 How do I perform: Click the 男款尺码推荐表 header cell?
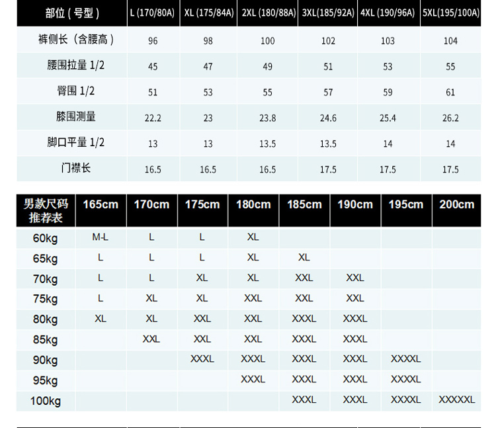click(x=46, y=210)
